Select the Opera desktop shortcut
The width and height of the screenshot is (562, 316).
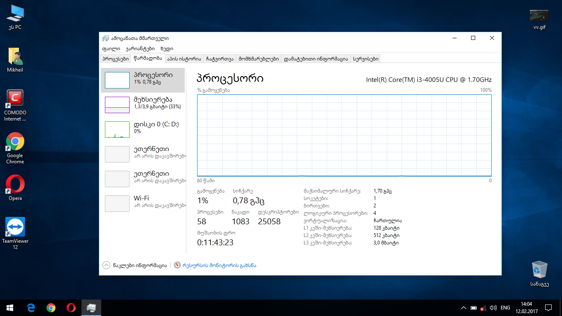click(15, 188)
